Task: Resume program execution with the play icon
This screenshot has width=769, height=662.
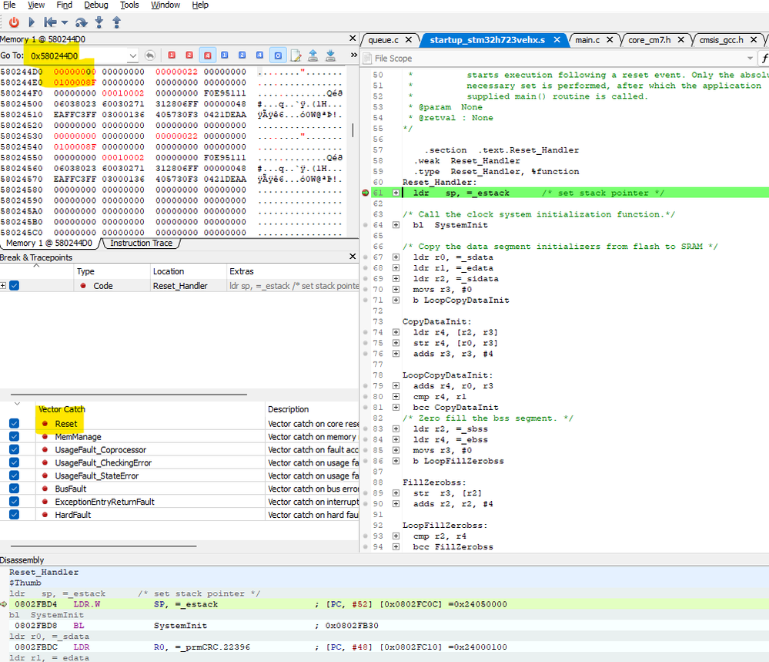Action: 32,22
